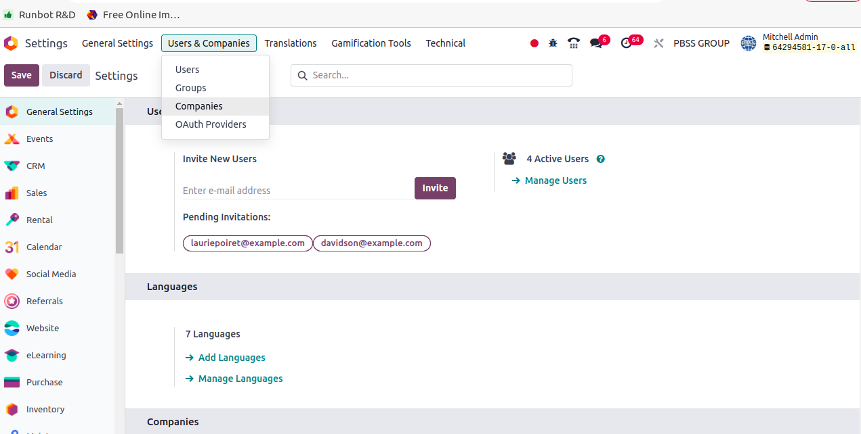Click the Settings breadcrumb title
This screenshot has width=861, height=434.
117,76
